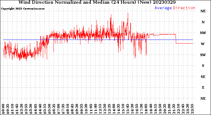Click the 01:10 time axis label
The image size is (211, 115).
pos(12,109)
